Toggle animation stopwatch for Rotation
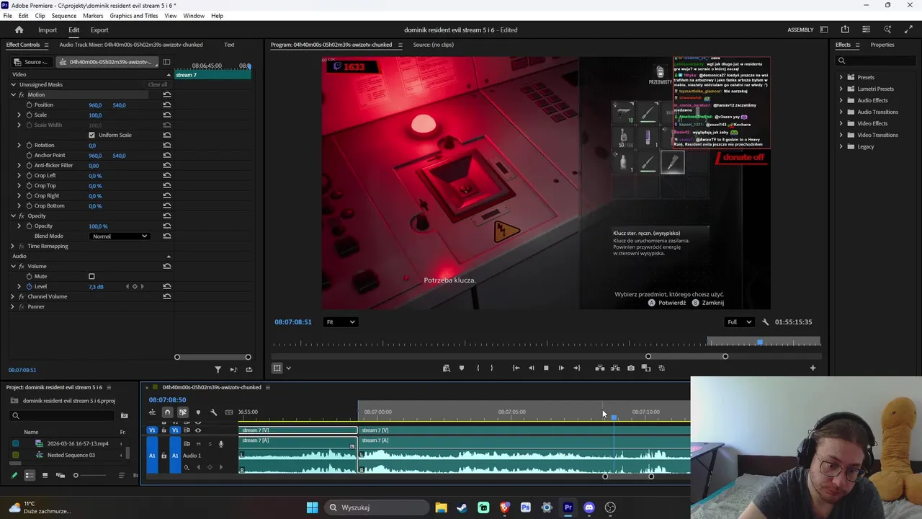Screen dimensions: 922x519 click(x=30, y=146)
